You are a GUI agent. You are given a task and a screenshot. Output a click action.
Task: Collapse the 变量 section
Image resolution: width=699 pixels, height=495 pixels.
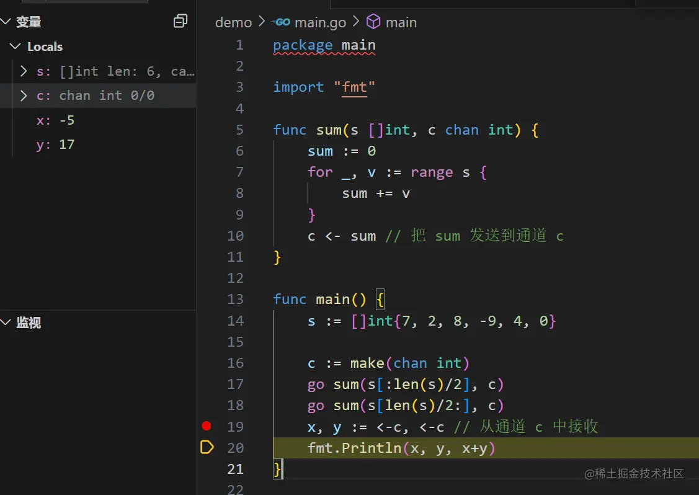click(6, 22)
